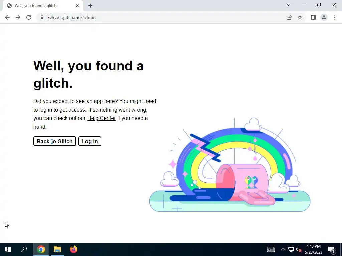Select the 'Well, you found a glitch.' tab
The width and height of the screenshot is (342, 256).
[42, 6]
